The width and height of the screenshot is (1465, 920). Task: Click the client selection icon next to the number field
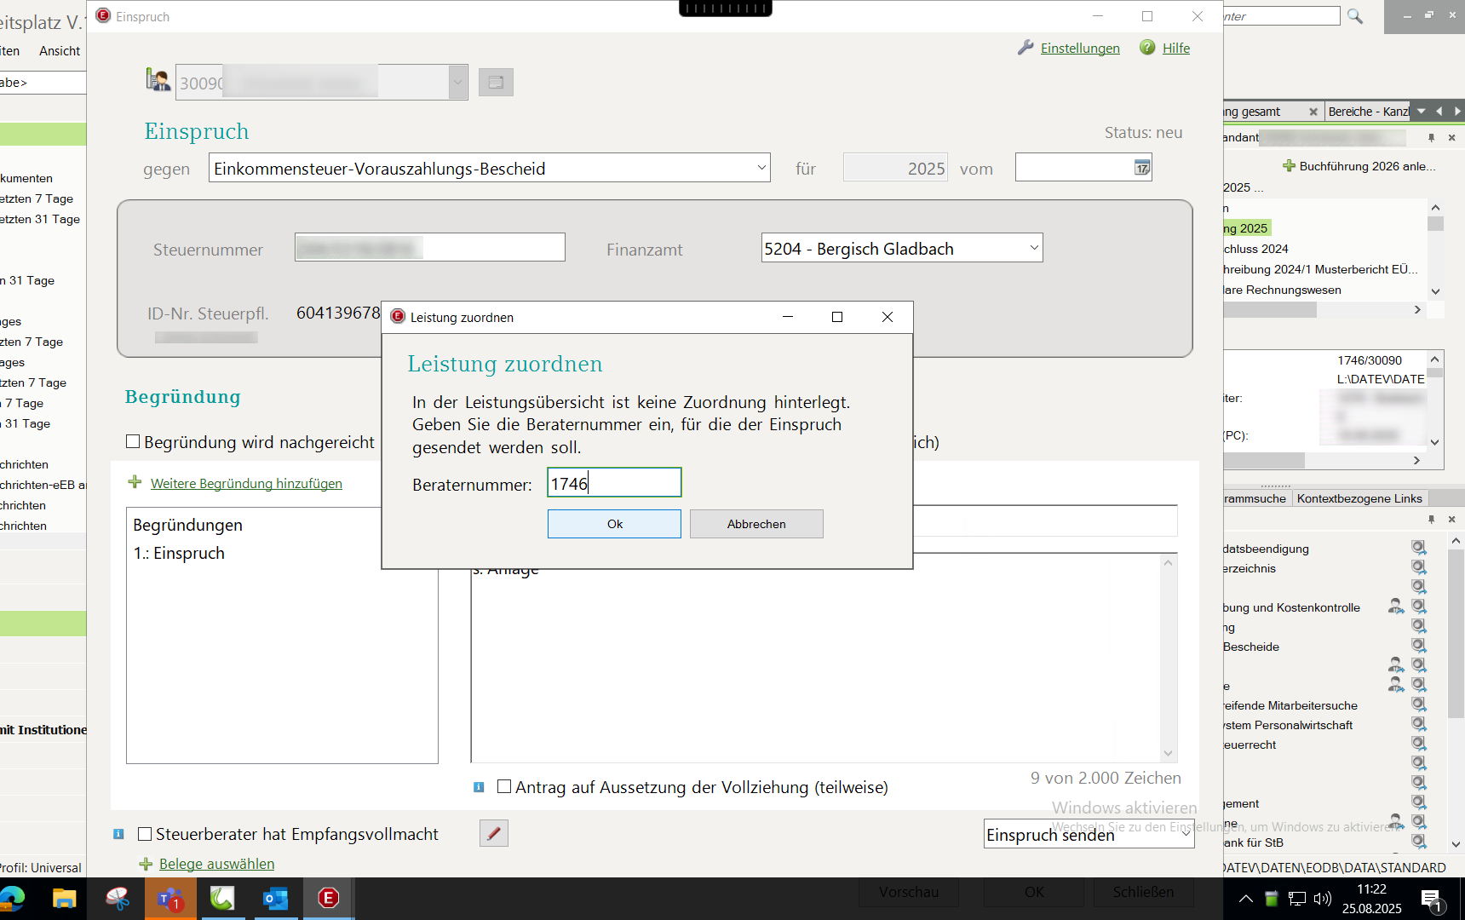[158, 81]
